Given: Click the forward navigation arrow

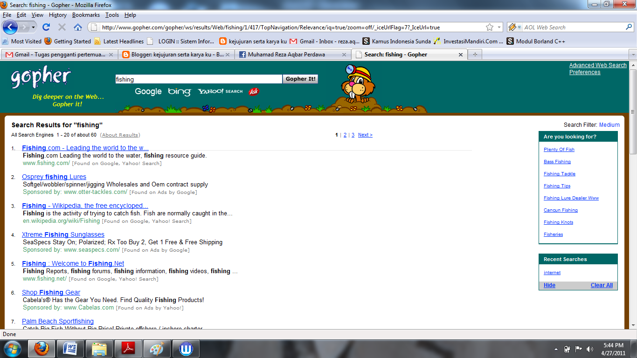Looking at the screenshot, I should tap(24, 27).
